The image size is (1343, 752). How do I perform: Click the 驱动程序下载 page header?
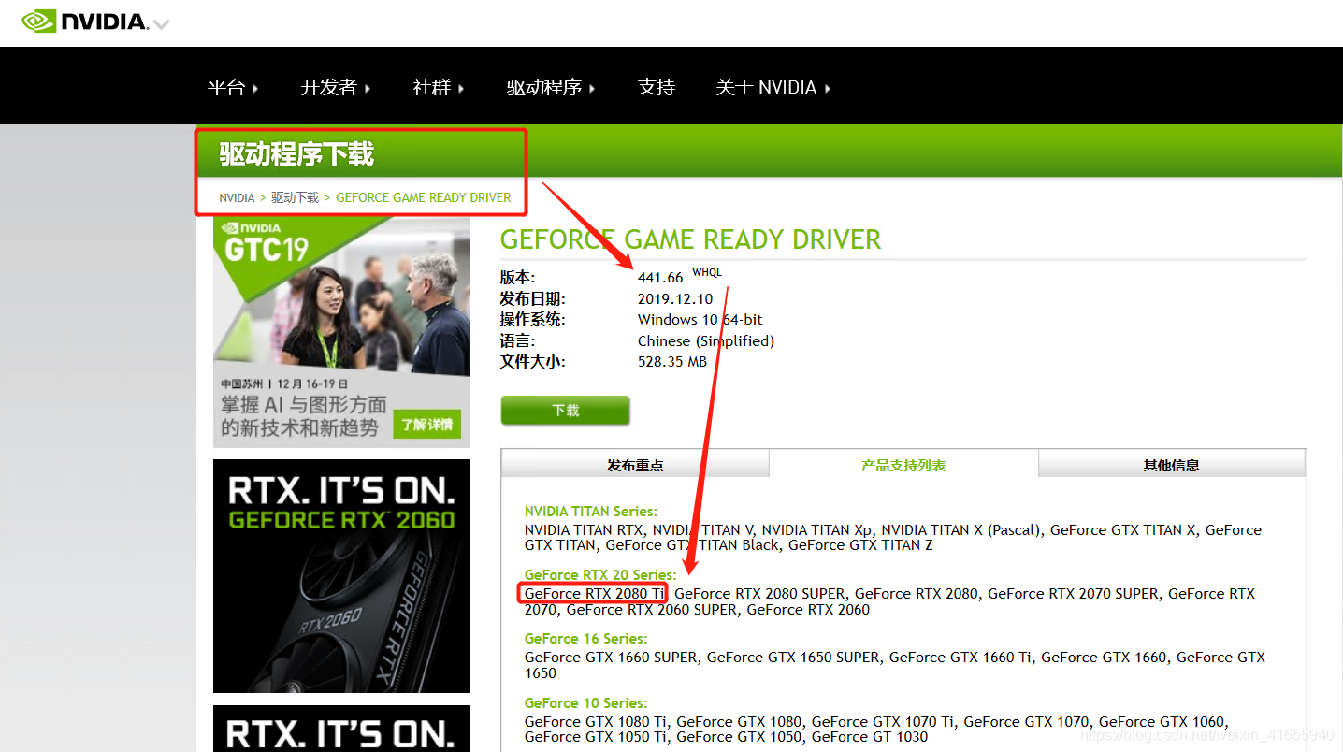point(296,154)
